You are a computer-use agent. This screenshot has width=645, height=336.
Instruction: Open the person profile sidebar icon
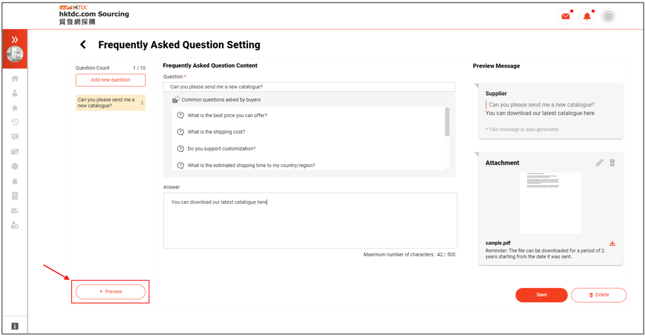coord(15,93)
